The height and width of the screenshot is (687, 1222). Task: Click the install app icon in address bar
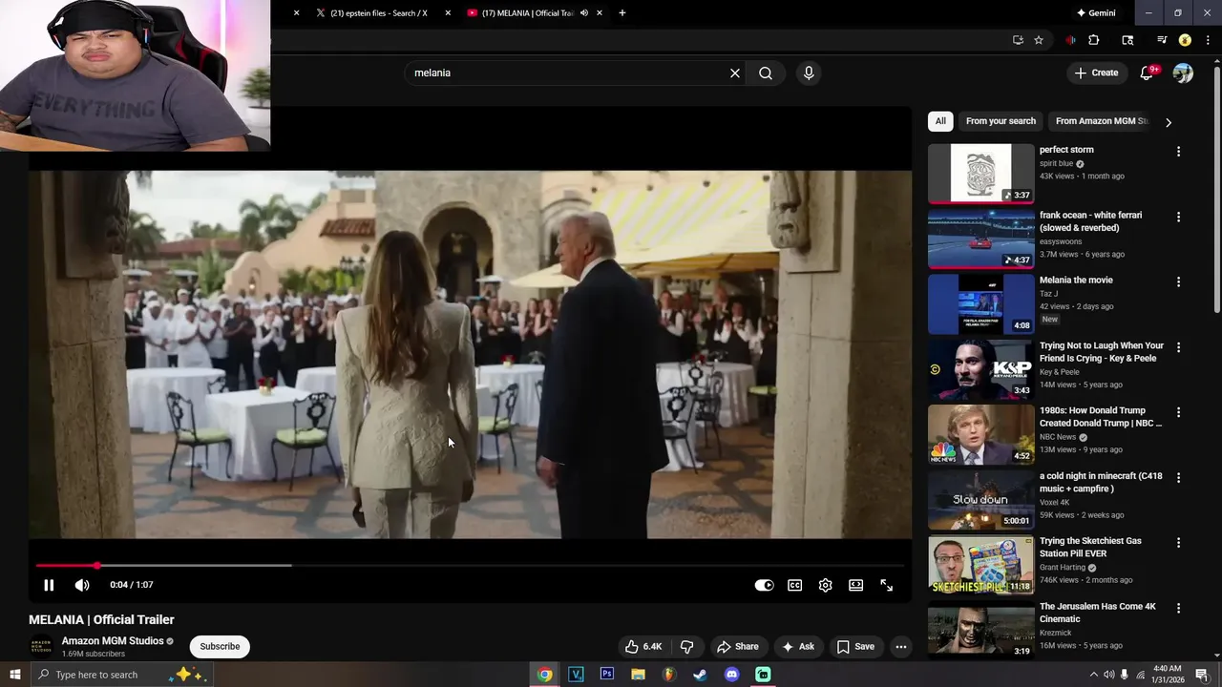tap(1018, 40)
